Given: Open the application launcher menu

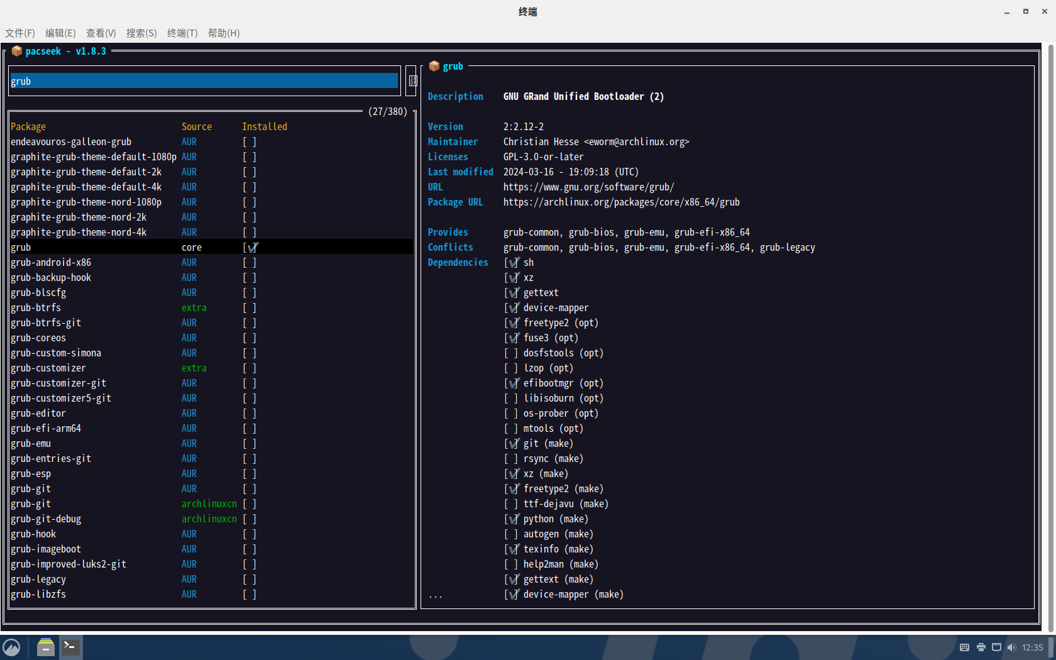Looking at the screenshot, I should 12,647.
